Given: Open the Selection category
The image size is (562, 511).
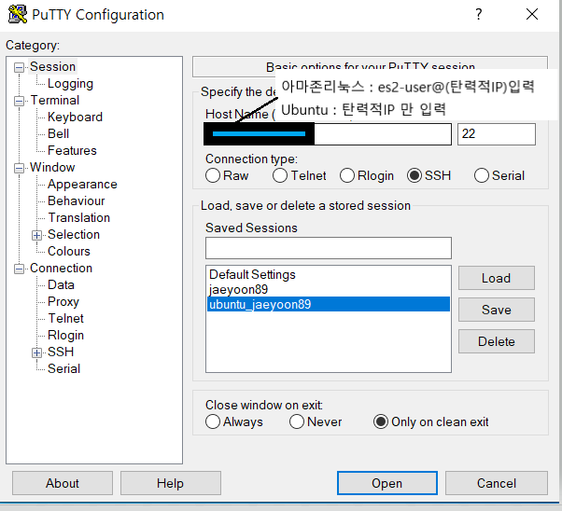Looking at the screenshot, I should click(x=74, y=235).
